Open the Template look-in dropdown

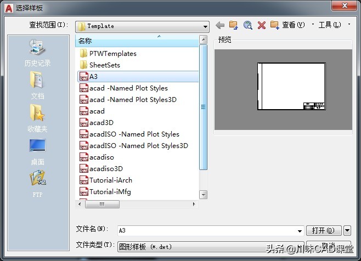pos(142,26)
